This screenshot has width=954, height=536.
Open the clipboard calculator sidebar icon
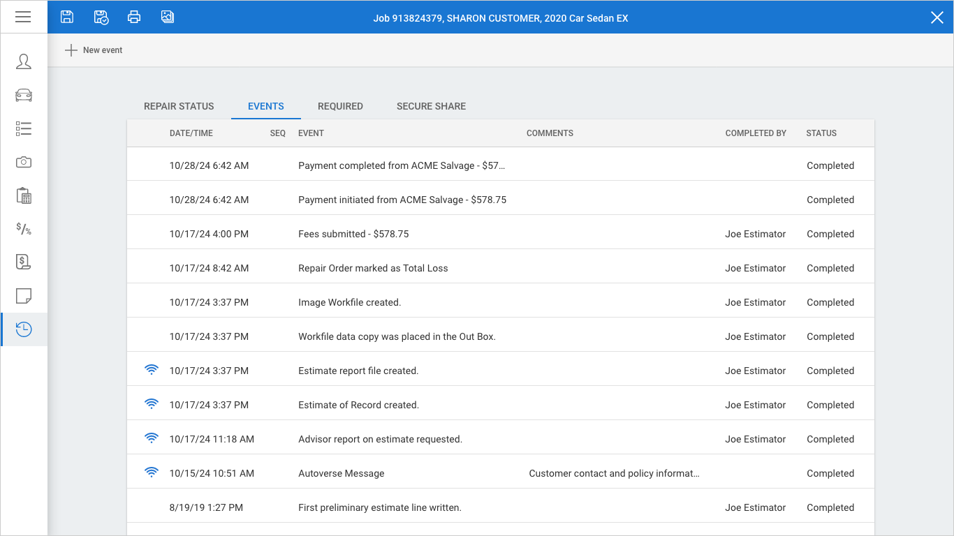click(x=24, y=195)
